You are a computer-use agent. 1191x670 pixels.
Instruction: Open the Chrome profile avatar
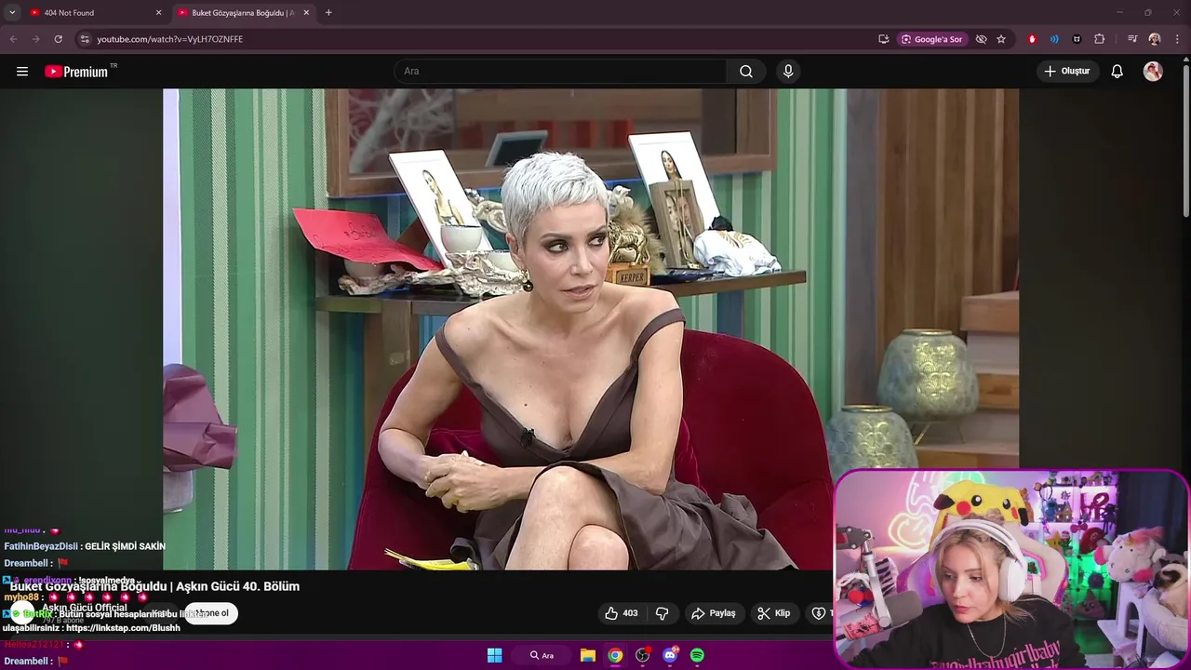point(1155,39)
